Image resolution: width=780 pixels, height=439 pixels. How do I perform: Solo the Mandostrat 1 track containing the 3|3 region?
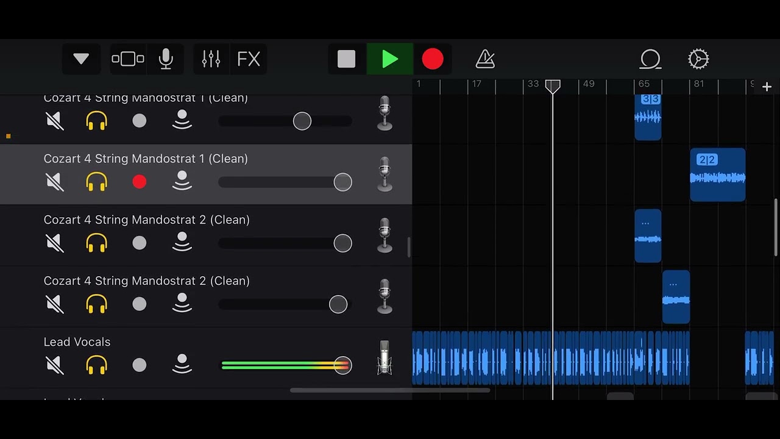point(97,121)
